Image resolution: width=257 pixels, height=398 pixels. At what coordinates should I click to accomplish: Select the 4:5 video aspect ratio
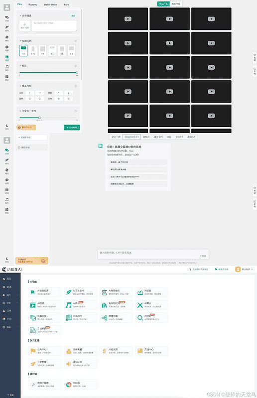click(62, 50)
